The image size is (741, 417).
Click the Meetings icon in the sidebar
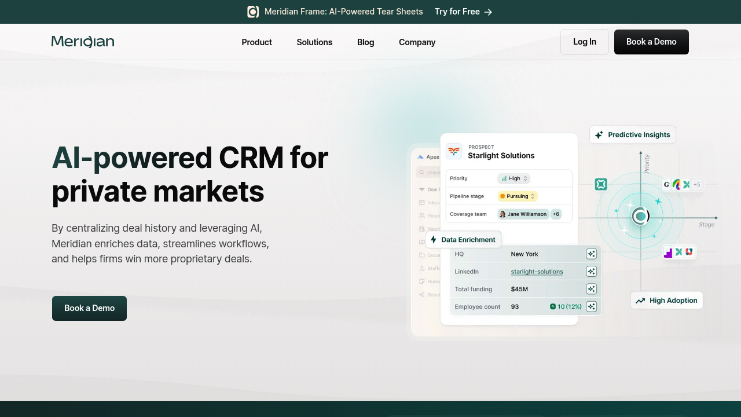coord(422,228)
